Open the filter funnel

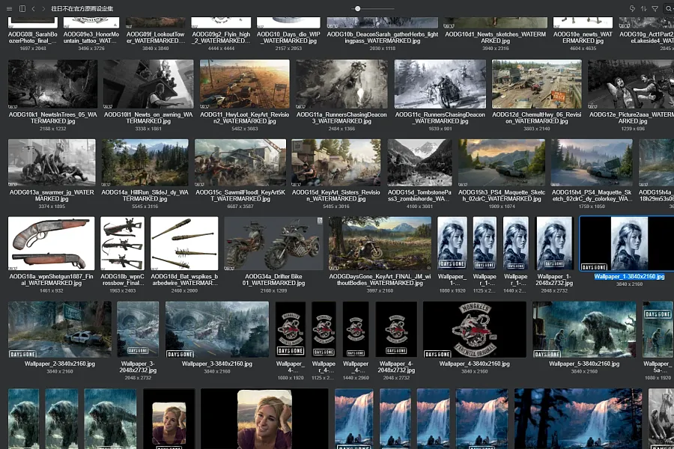pos(655,8)
